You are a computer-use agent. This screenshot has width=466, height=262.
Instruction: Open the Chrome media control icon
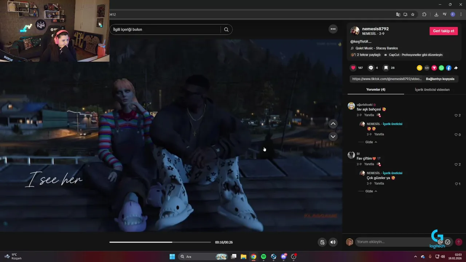(x=445, y=15)
